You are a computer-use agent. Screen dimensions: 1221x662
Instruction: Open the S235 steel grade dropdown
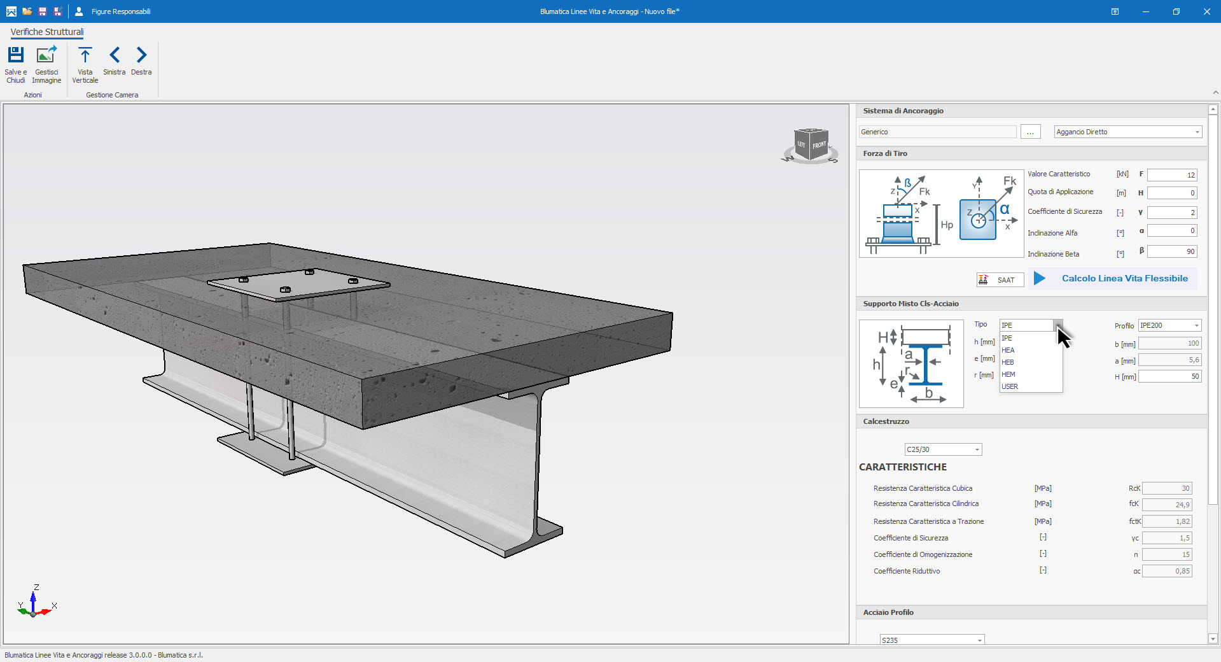click(x=979, y=640)
